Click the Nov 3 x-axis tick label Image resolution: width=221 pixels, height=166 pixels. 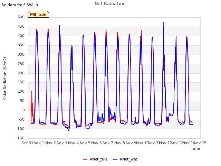click(x=62, y=143)
